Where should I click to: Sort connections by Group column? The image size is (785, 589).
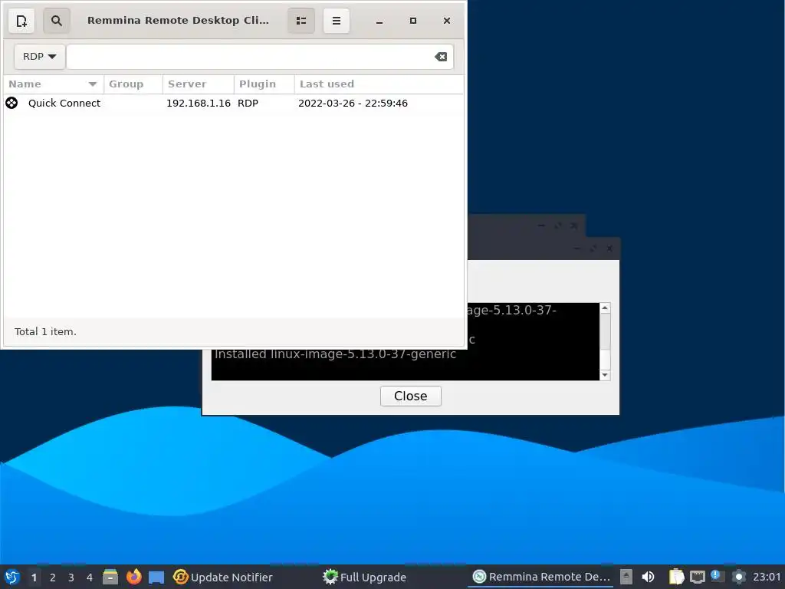click(133, 84)
